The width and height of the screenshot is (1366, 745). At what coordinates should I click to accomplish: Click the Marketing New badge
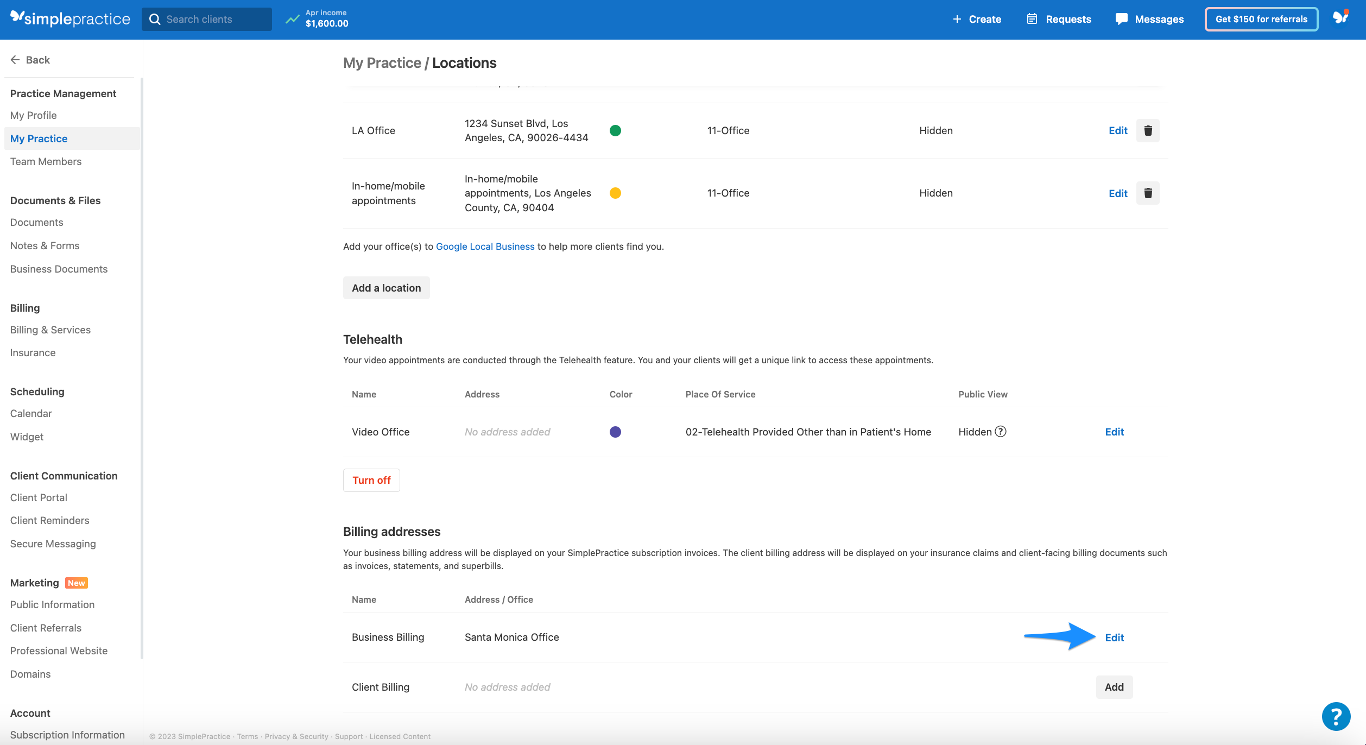(77, 583)
